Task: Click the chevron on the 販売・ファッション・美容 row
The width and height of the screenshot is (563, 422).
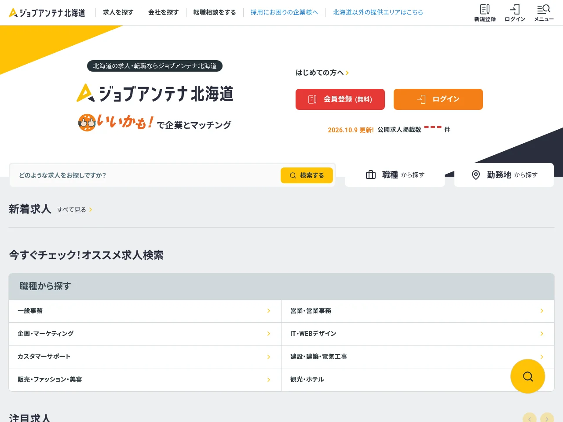Action: (x=269, y=379)
